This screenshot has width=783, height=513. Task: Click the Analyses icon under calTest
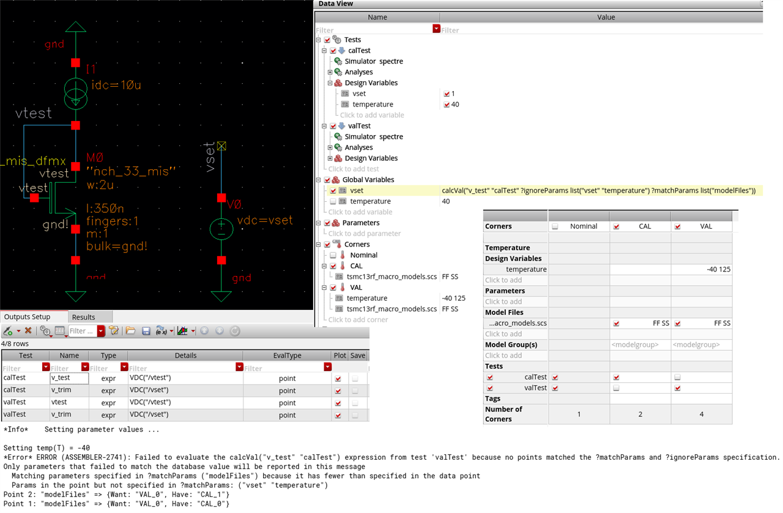coord(338,72)
